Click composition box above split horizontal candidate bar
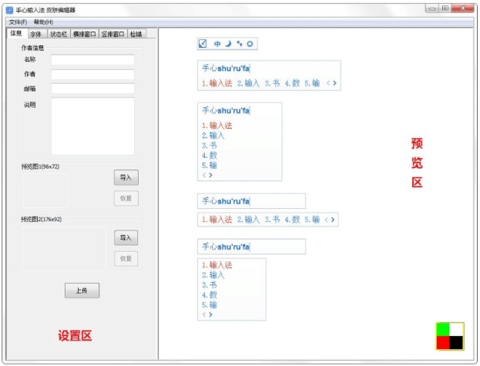This screenshot has height=366, width=480. [251, 201]
